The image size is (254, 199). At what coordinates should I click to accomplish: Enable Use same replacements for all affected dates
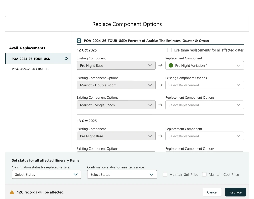click(x=170, y=50)
